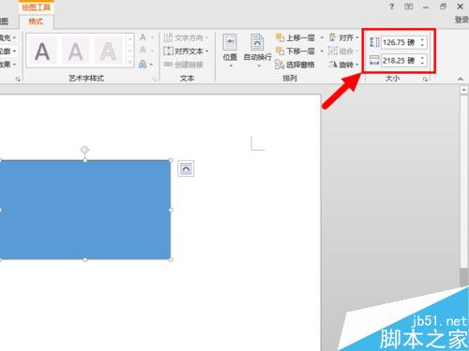Screen dimensions: 469x351
Task: Click 下移一层 send backward
Action: pos(295,51)
